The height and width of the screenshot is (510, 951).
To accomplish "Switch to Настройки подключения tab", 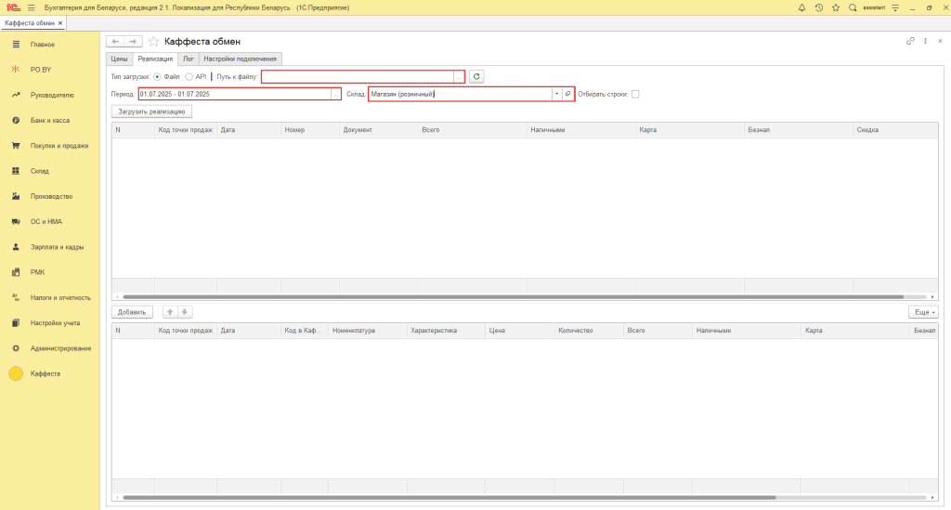I will pyautogui.click(x=241, y=59).
